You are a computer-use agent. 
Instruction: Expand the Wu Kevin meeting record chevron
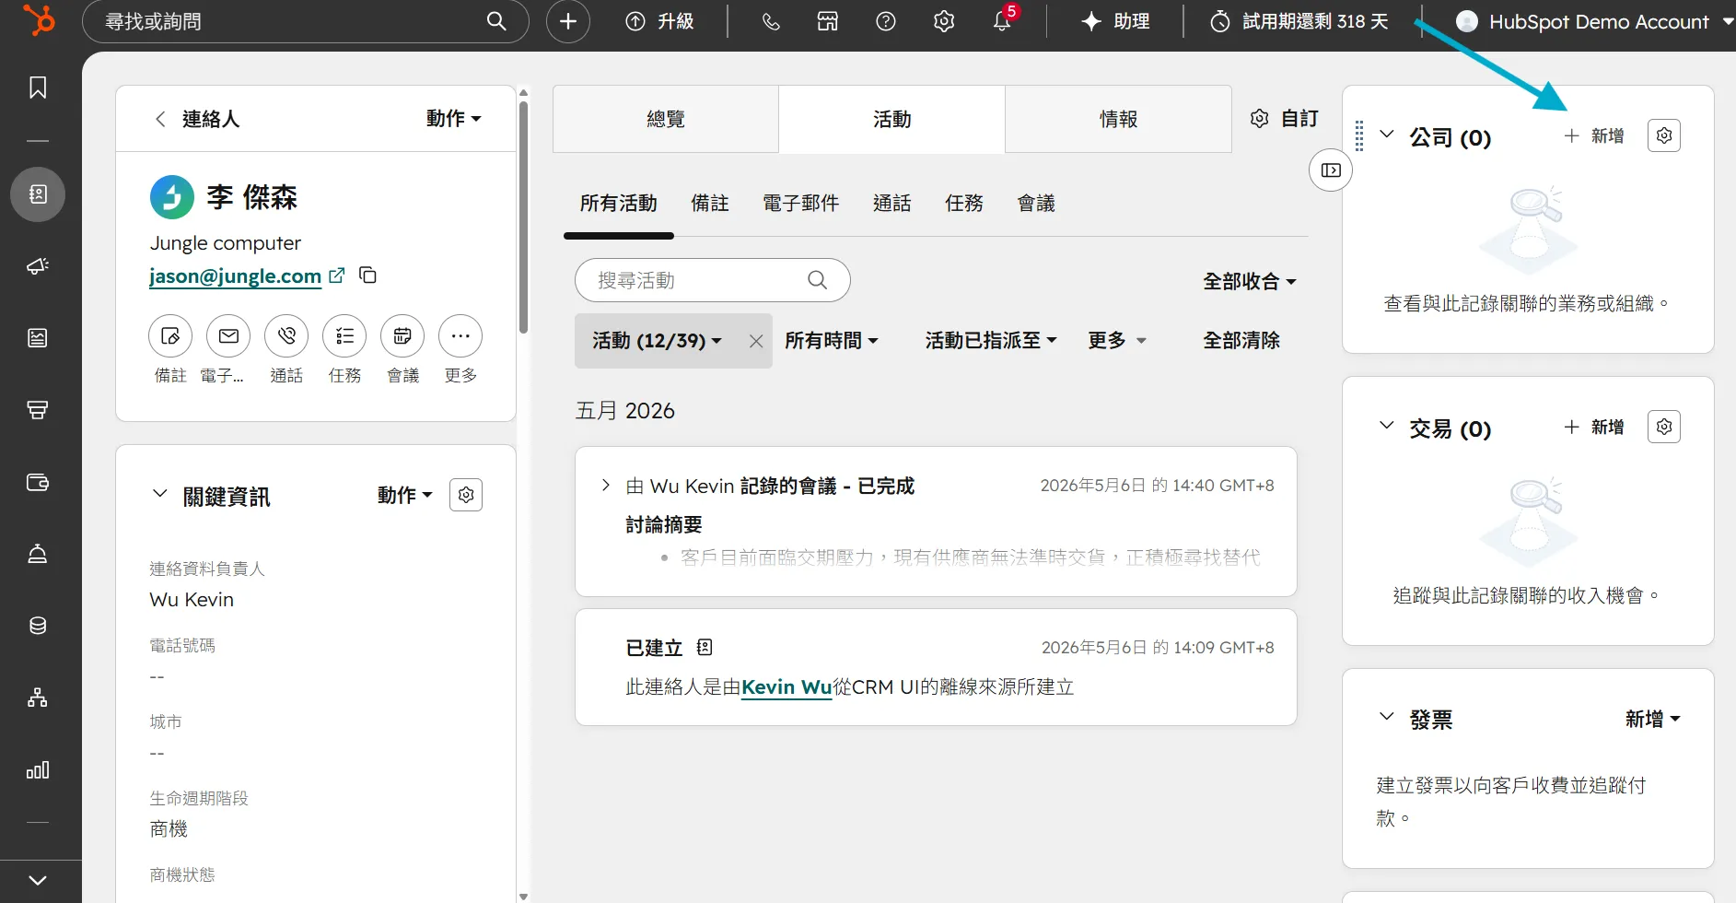605,485
